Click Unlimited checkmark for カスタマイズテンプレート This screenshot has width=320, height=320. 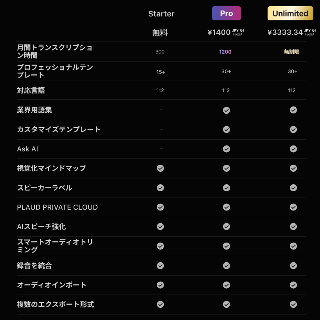point(293,129)
